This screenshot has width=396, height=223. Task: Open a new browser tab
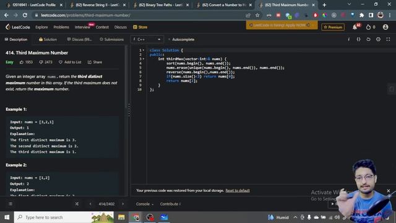(324, 5)
